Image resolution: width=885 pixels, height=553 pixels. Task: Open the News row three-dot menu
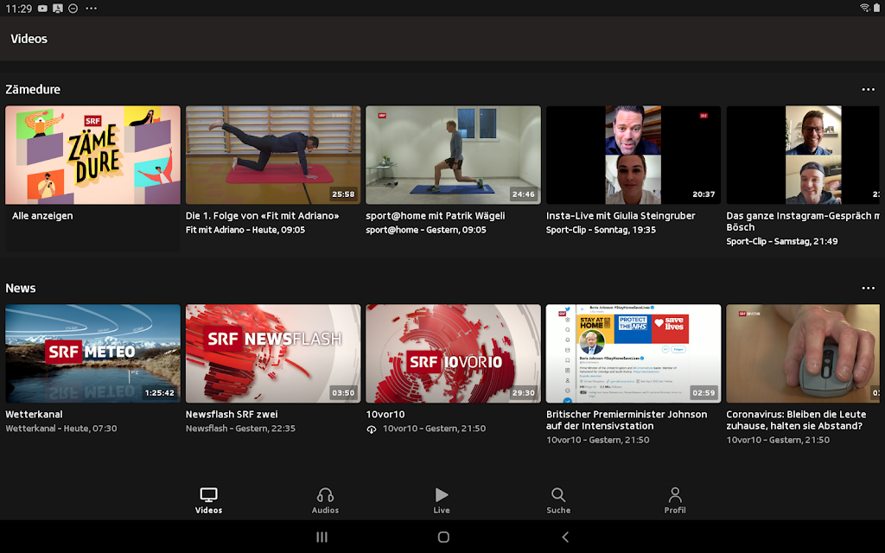tap(868, 288)
